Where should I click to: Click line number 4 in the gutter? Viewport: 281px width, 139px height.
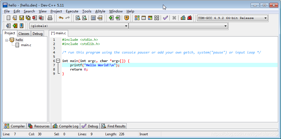[x=54, y=53]
